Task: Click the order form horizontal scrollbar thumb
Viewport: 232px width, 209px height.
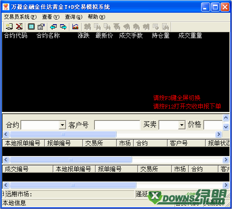Action: (63, 134)
